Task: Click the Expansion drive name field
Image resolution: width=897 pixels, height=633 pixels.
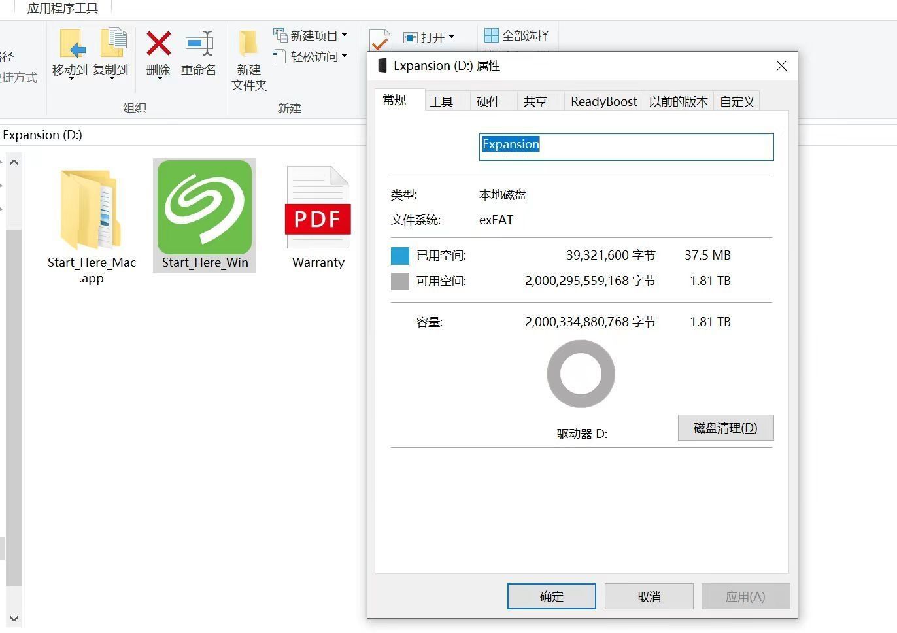Action: (x=626, y=146)
